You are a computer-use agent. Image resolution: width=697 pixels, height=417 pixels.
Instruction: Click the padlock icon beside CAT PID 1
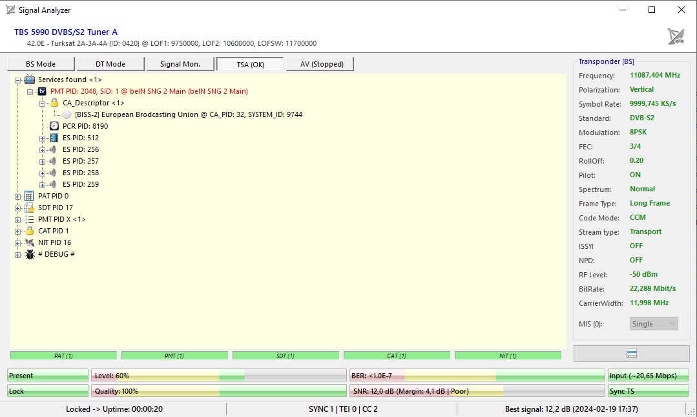pyautogui.click(x=29, y=231)
